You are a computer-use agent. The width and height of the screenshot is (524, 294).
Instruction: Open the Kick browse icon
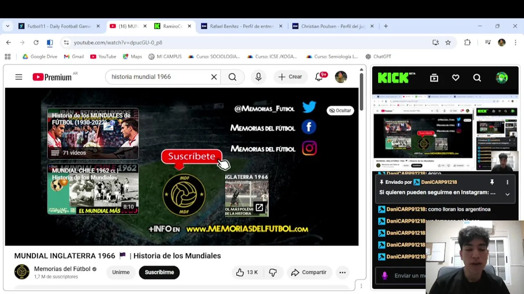434,78
